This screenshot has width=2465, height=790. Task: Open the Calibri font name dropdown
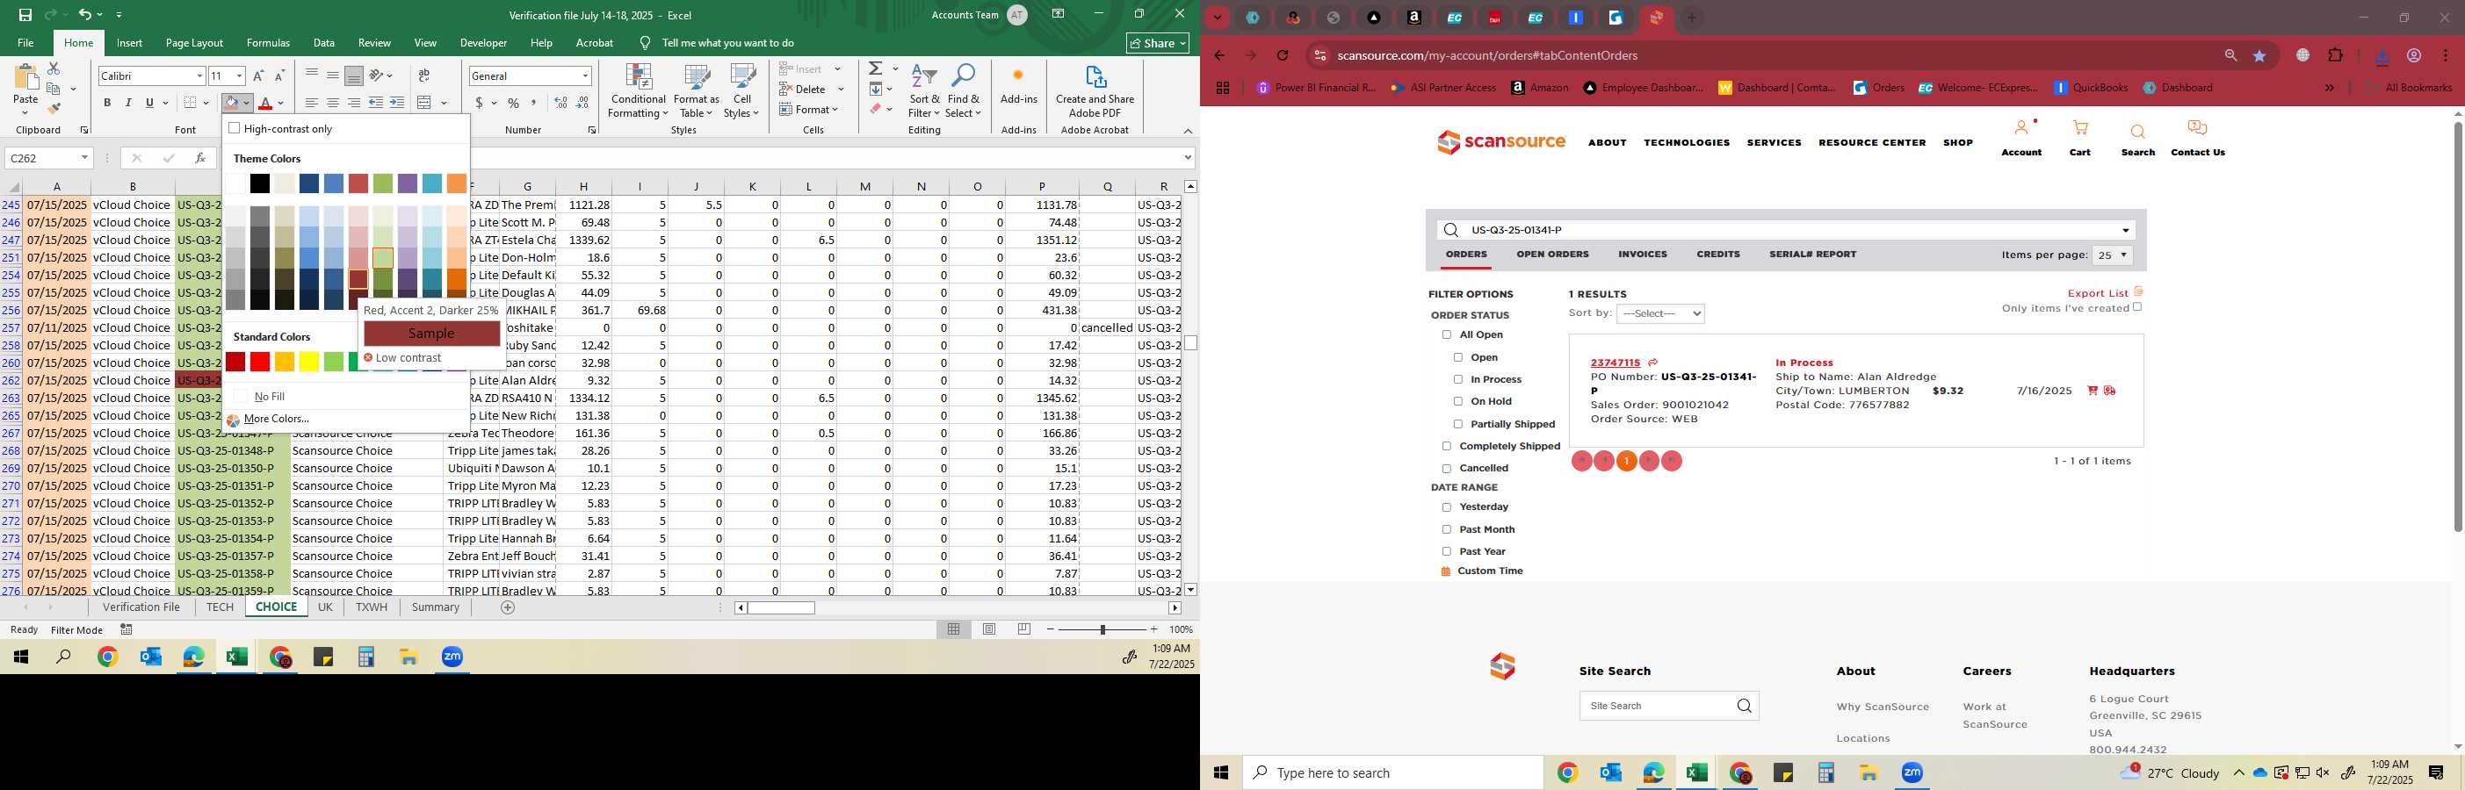[200, 75]
